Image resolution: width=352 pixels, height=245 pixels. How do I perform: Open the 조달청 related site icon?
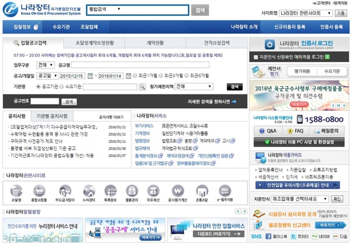pos(16,189)
